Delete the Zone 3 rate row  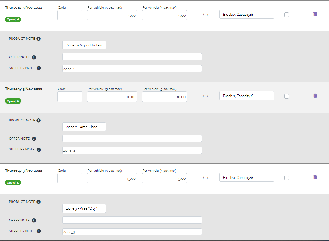(x=315, y=178)
